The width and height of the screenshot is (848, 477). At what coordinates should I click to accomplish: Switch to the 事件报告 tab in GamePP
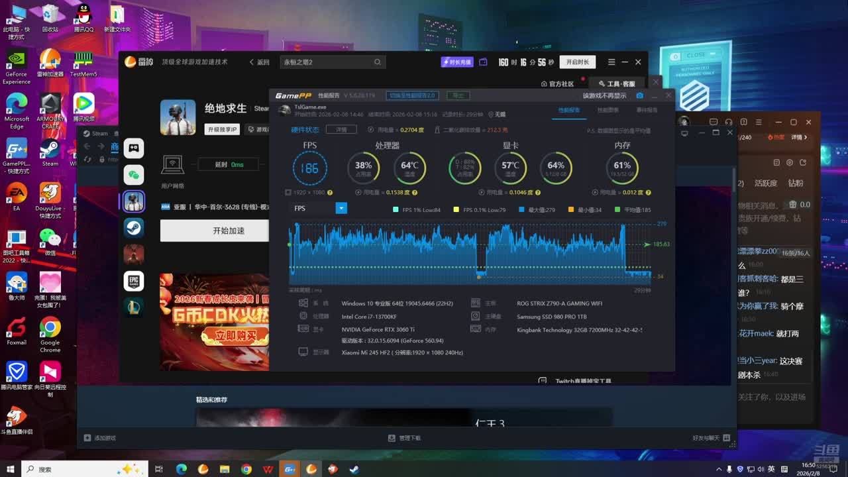point(647,110)
